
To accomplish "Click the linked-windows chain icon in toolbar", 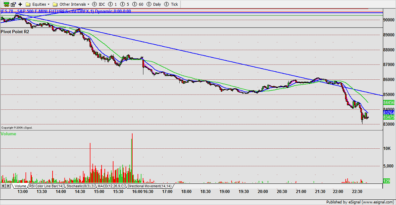I will [x=7, y=4].
